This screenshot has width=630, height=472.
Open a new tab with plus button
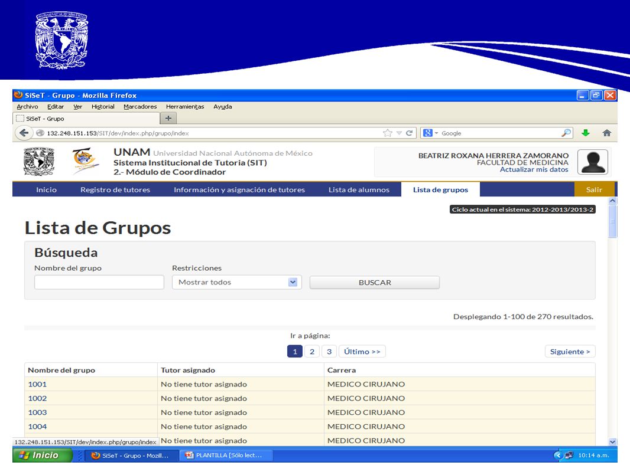[168, 119]
